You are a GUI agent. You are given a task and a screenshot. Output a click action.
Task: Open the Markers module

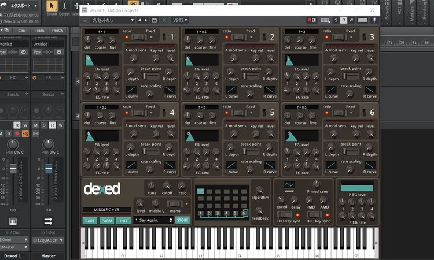(412, 13)
